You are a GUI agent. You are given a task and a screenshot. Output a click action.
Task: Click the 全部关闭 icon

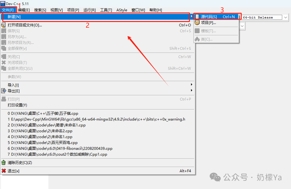point(4,69)
